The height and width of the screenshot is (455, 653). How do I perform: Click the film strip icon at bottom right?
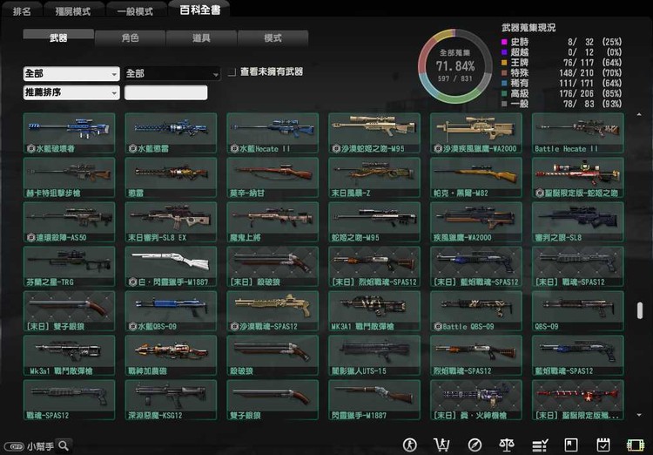636,445
